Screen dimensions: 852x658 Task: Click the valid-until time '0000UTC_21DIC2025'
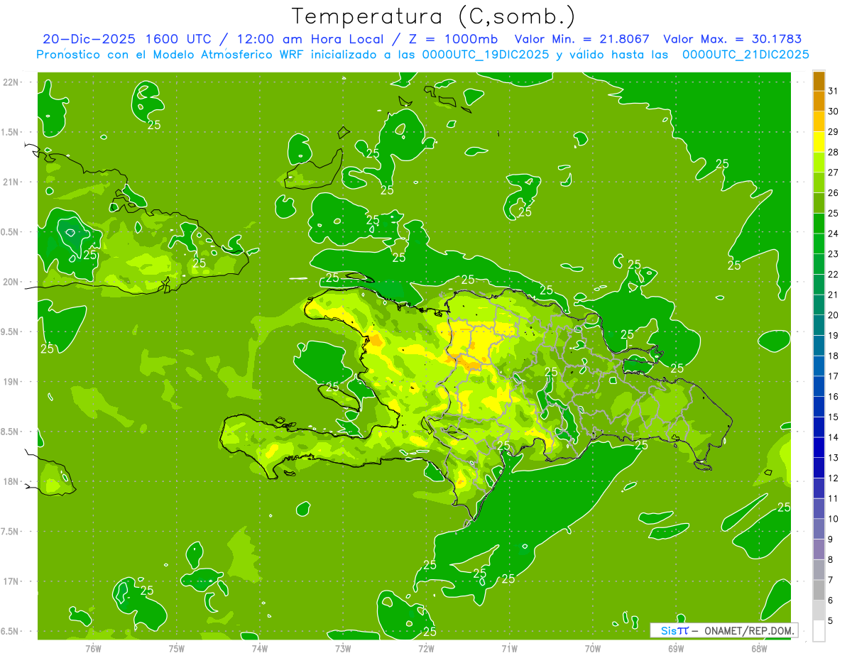[745, 55]
